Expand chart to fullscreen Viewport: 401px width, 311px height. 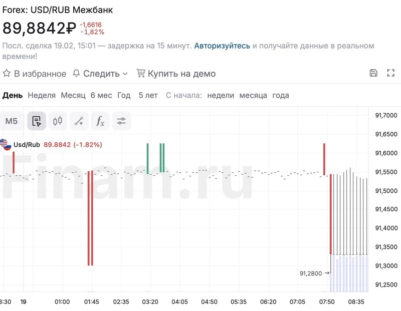coord(391,73)
